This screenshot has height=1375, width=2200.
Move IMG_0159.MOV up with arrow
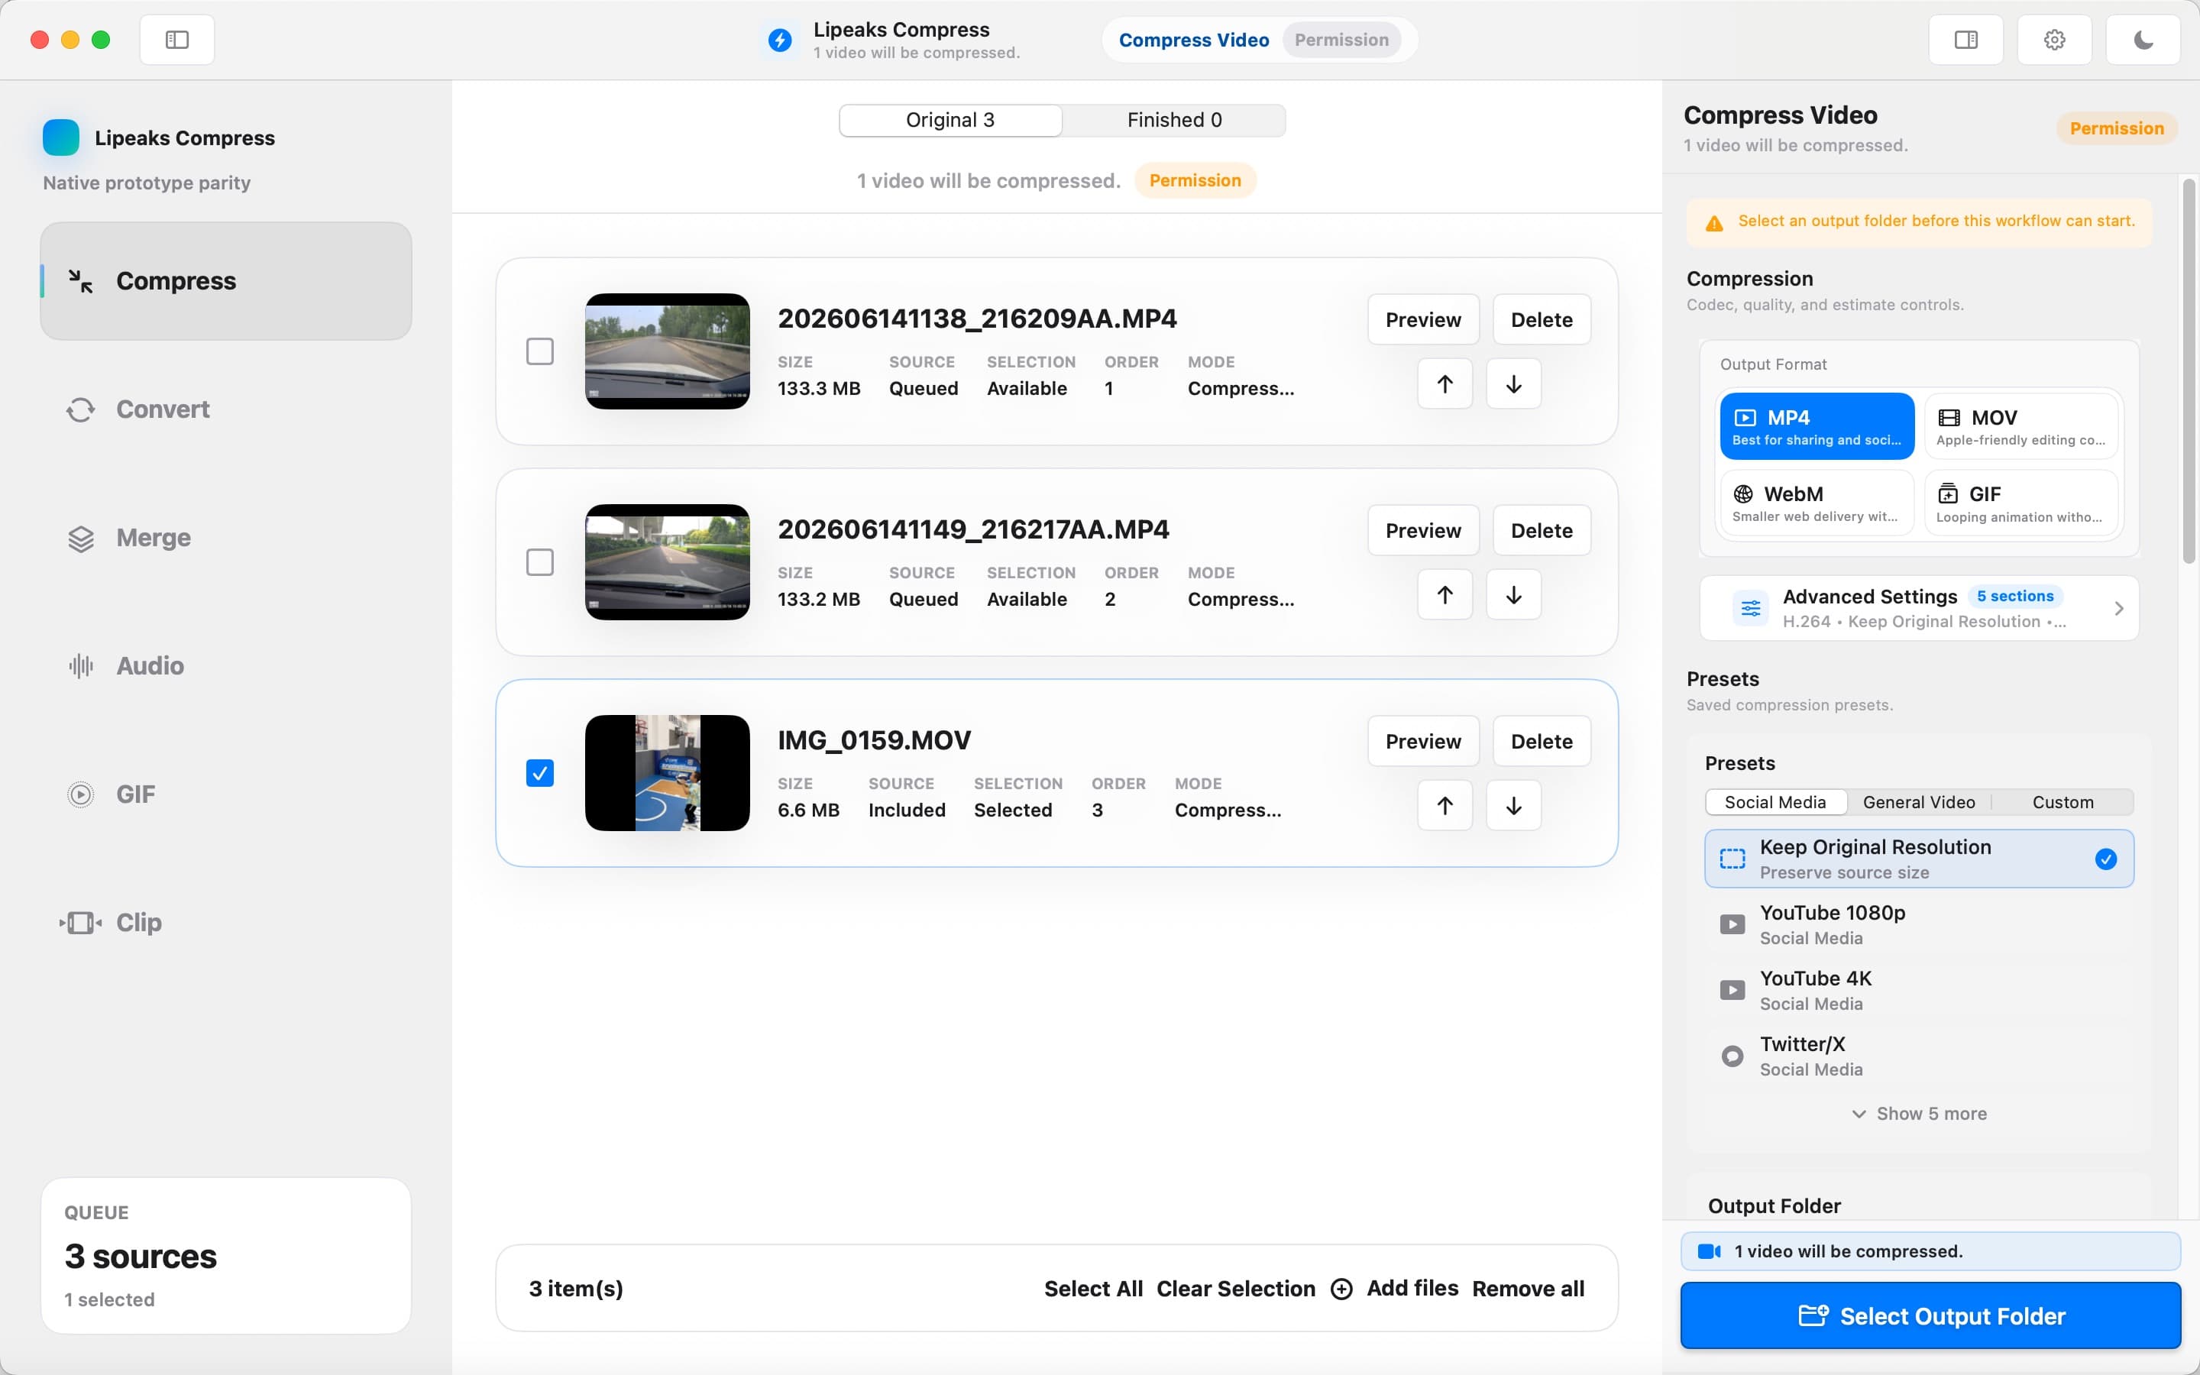click(x=1445, y=806)
